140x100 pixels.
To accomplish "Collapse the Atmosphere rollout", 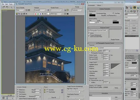I will pos(105,93).
